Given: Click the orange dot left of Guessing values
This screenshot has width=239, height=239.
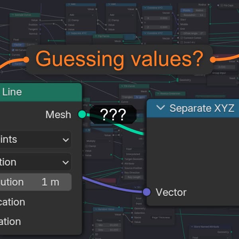Looking at the screenshot, I should point(26,59).
